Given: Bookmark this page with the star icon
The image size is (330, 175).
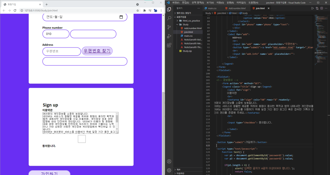Looking at the screenshot, I should (x=138, y=10).
